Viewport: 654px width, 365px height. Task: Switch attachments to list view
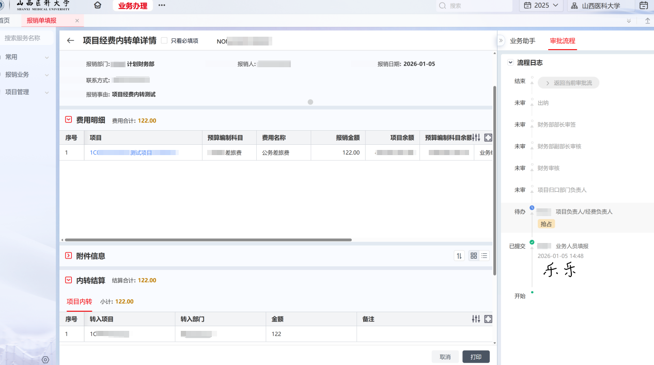click(x=484, y=256)
